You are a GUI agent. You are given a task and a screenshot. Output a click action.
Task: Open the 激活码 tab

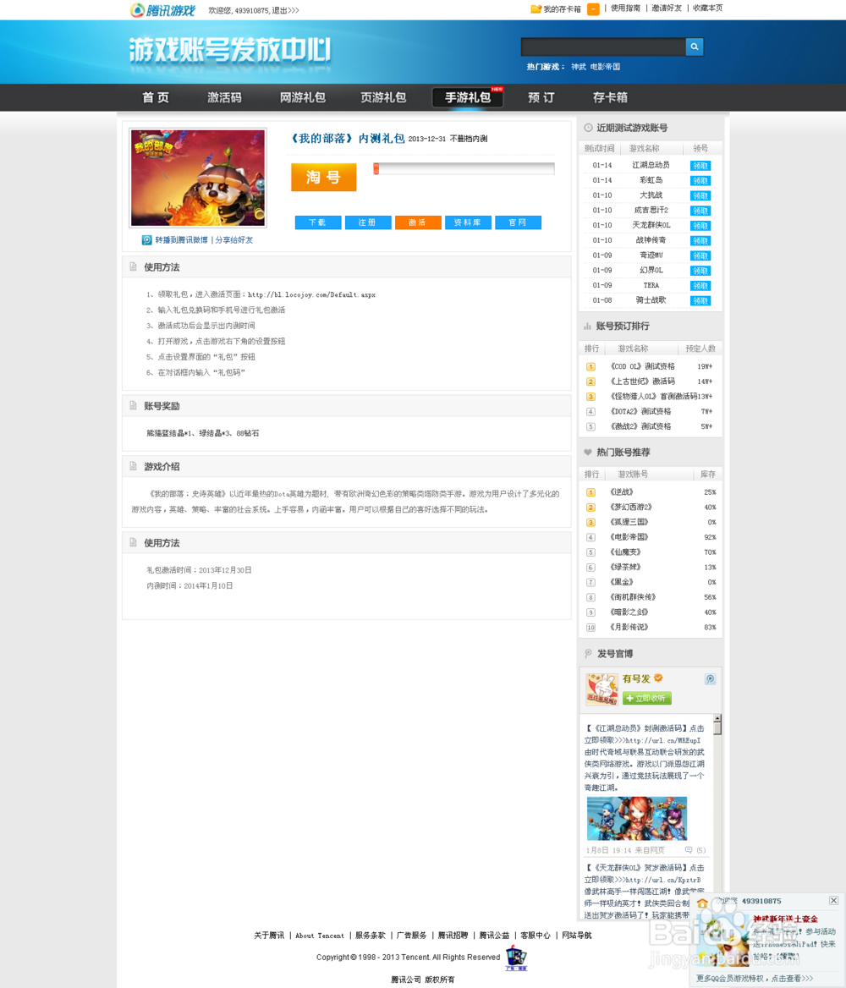tap(224, 97)
